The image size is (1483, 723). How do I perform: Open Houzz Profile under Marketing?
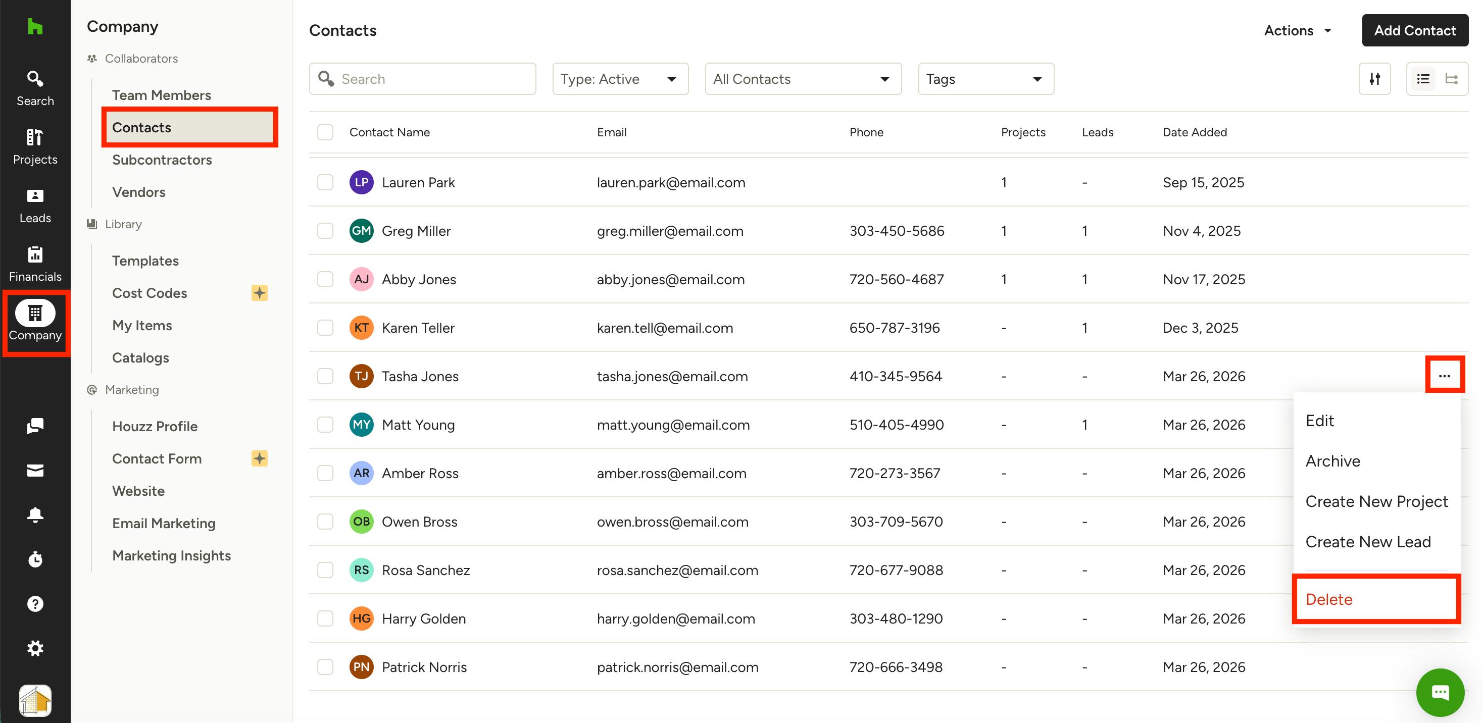point(154,427)
